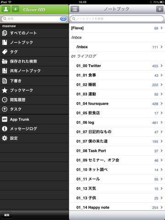The width and height of the screenshot is (165, 220).
Task: Tap the book icon in sidebar search field
Action: pos(63,19)
